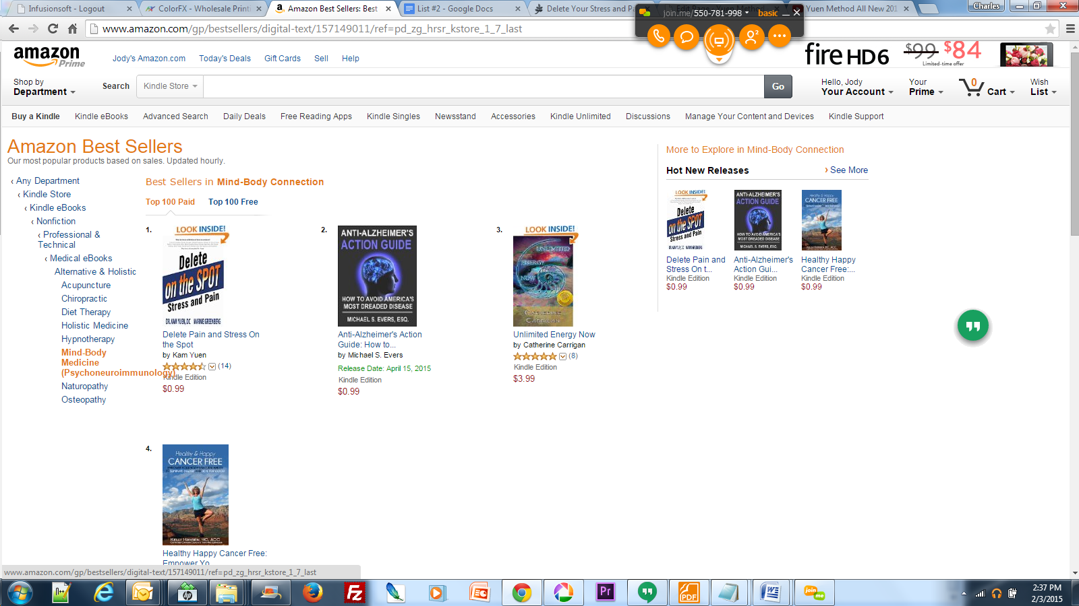This screenshot has width=1079, height=606.
Task: Click in the Amazon search input field
Action: coord(484,86)
